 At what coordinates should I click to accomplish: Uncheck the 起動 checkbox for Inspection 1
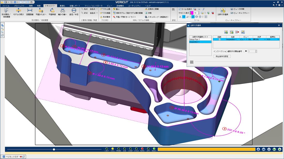[x=219, y=39]
